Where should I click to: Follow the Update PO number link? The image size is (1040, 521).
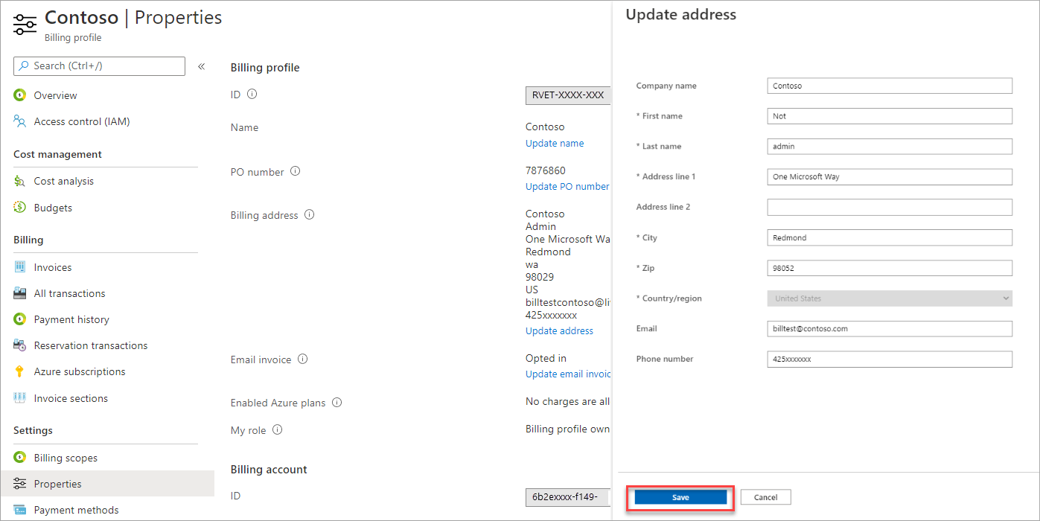[x=567, y=186]
